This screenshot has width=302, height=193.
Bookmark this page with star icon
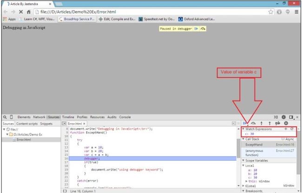(x=270, y=12)
